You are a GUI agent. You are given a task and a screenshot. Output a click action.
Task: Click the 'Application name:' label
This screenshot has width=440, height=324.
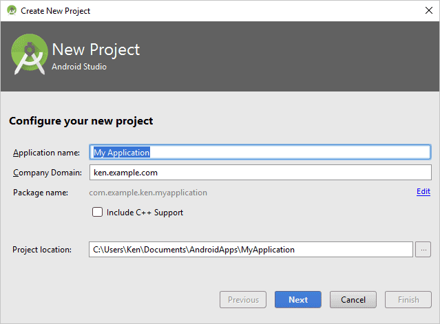coord(46,153)
